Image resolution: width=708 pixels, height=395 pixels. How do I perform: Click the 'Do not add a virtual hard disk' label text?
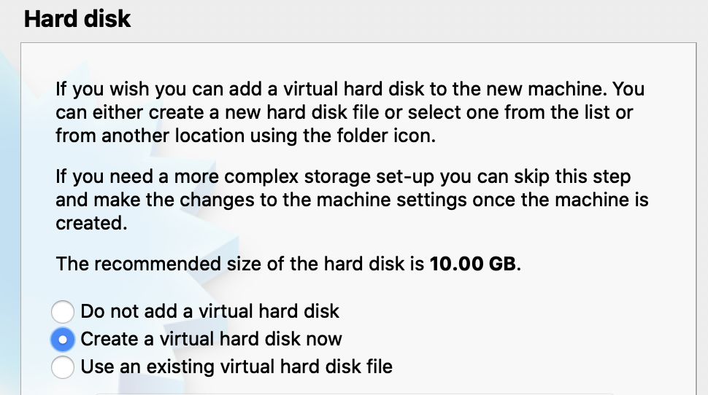[209, 312]
